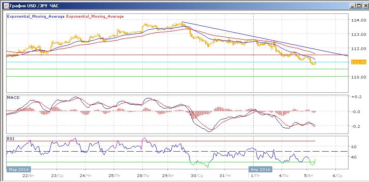369x182 pixels.
Task: Click the 60 level on RSI scale
Action: point(354,147)
